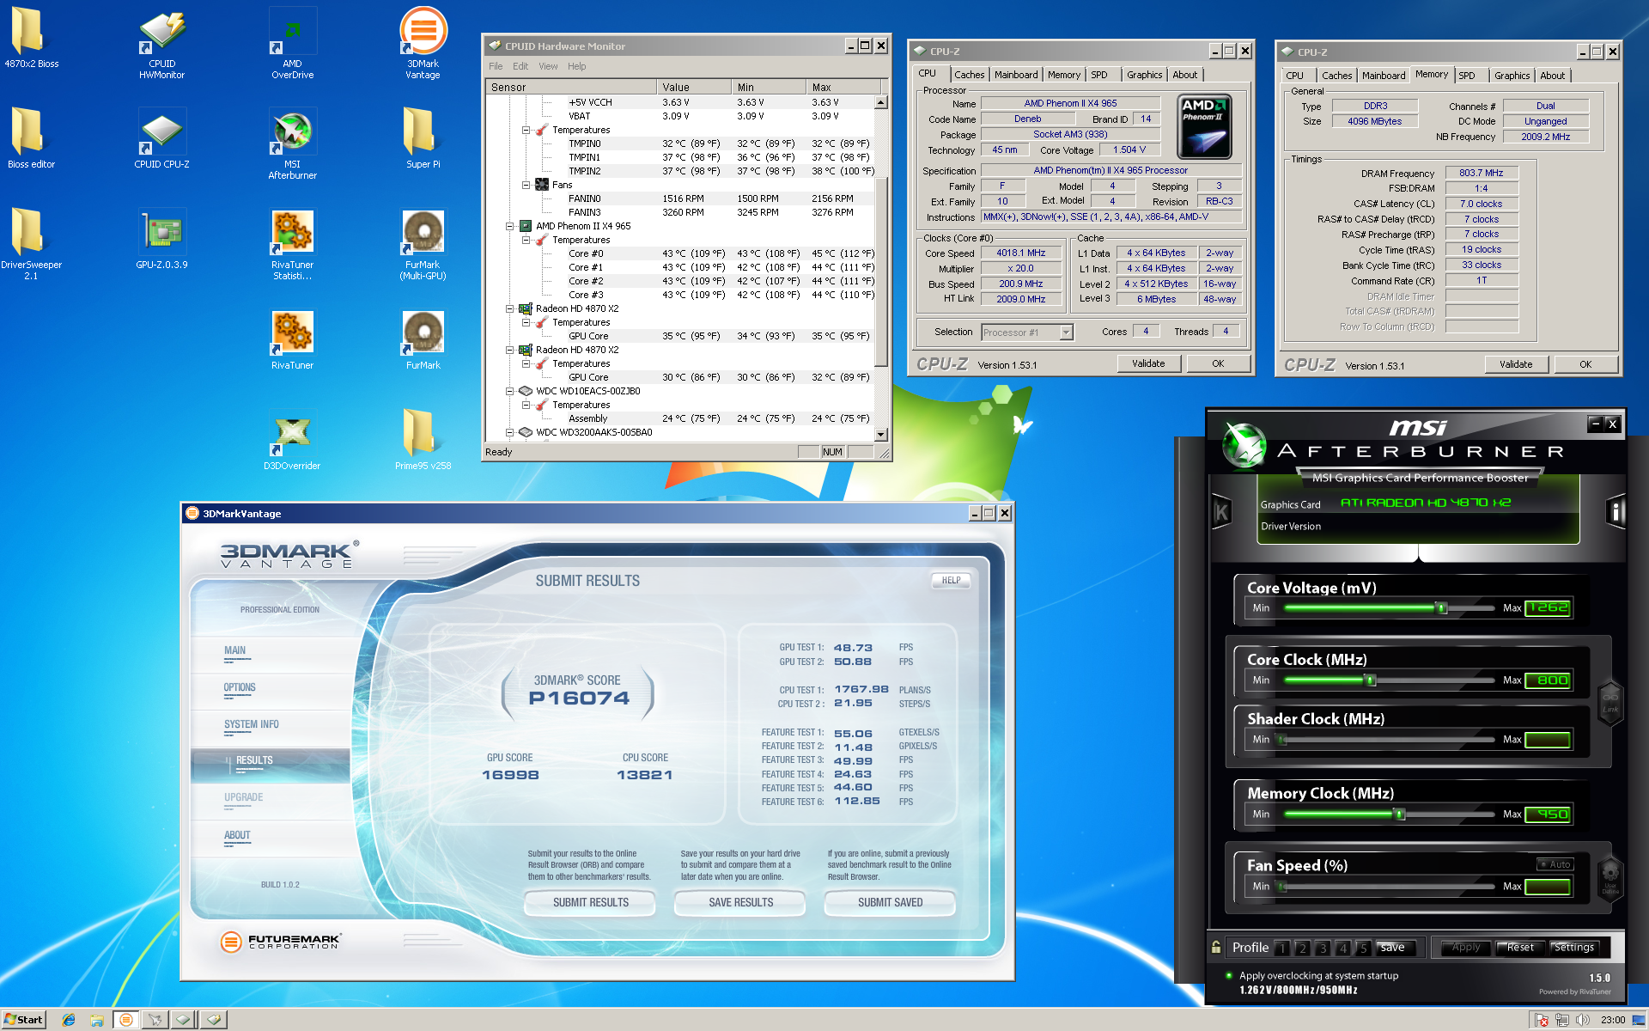The width and height of the screenshot is (1649, 1031).
Task: Collapse the Fans node in HWMonitor
Action: click(526, 185)
